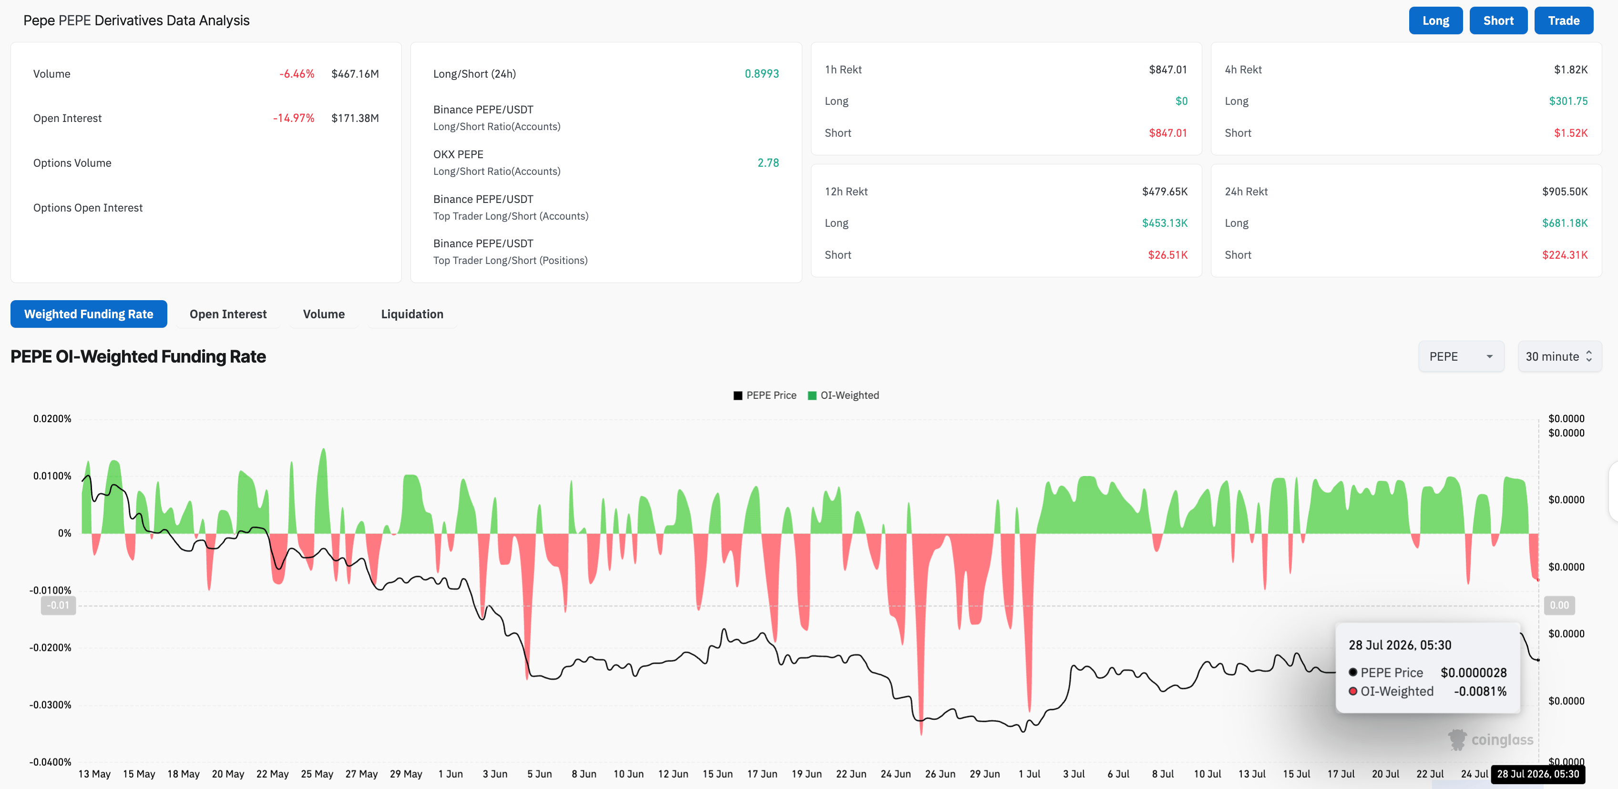Toggle OI-Weighted legend series
The image size is (1618, 789).
(x=843, y=395)
